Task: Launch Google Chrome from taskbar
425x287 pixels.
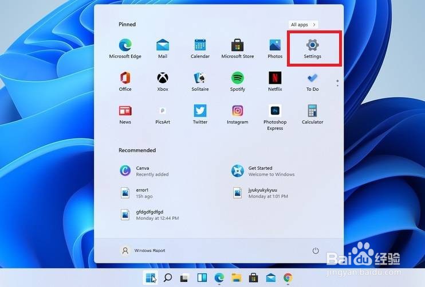Action: (288, 277)
